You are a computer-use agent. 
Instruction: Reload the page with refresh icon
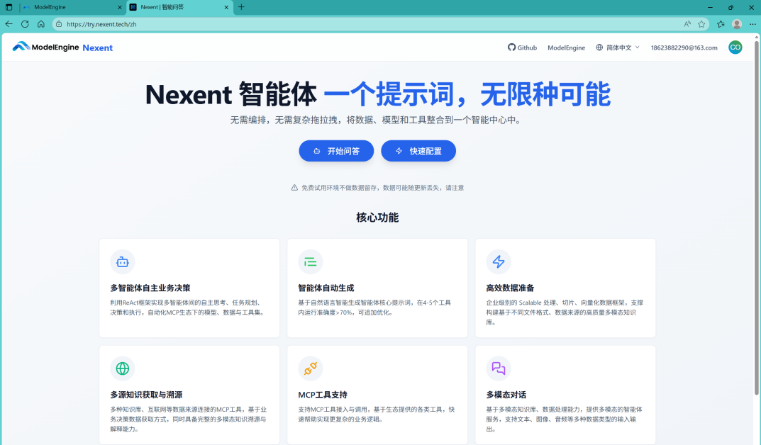(x=25, y=24)
